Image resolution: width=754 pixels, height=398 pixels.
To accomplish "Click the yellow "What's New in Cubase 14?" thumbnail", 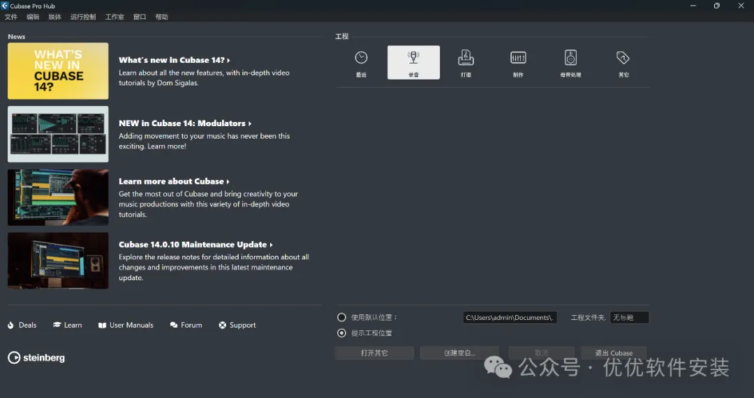I will pos(58,71).
